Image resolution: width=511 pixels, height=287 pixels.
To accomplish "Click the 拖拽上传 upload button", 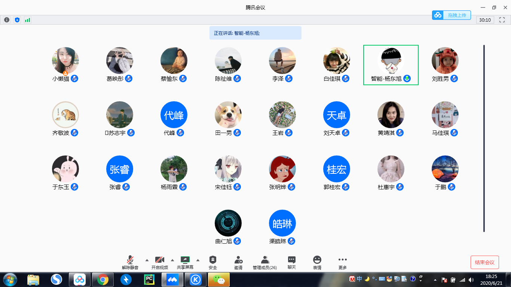I will click(451, 15).
